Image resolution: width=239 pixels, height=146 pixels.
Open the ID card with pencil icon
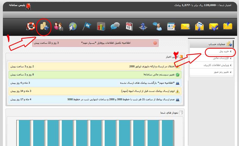click(x=171, y=26)
